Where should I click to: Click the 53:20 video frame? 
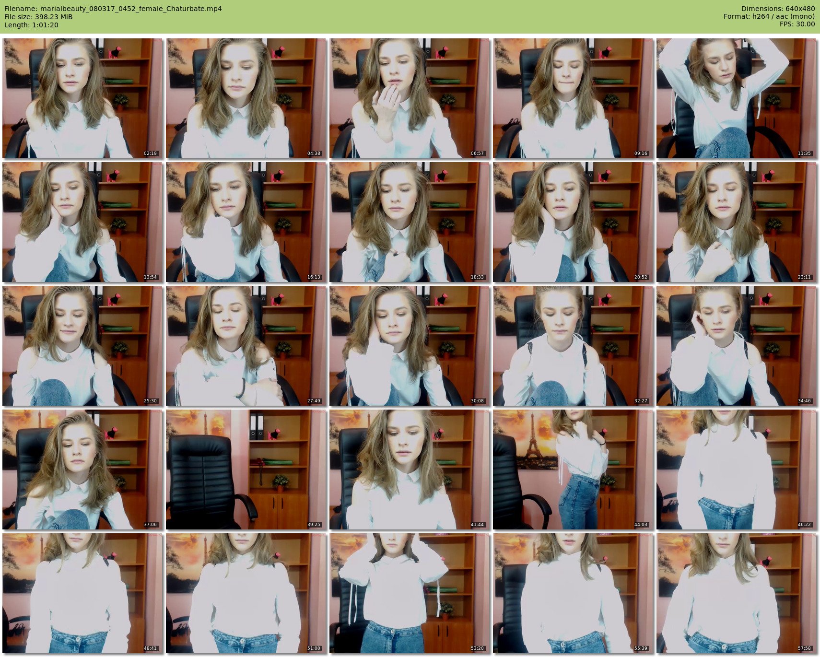point(410,593)
